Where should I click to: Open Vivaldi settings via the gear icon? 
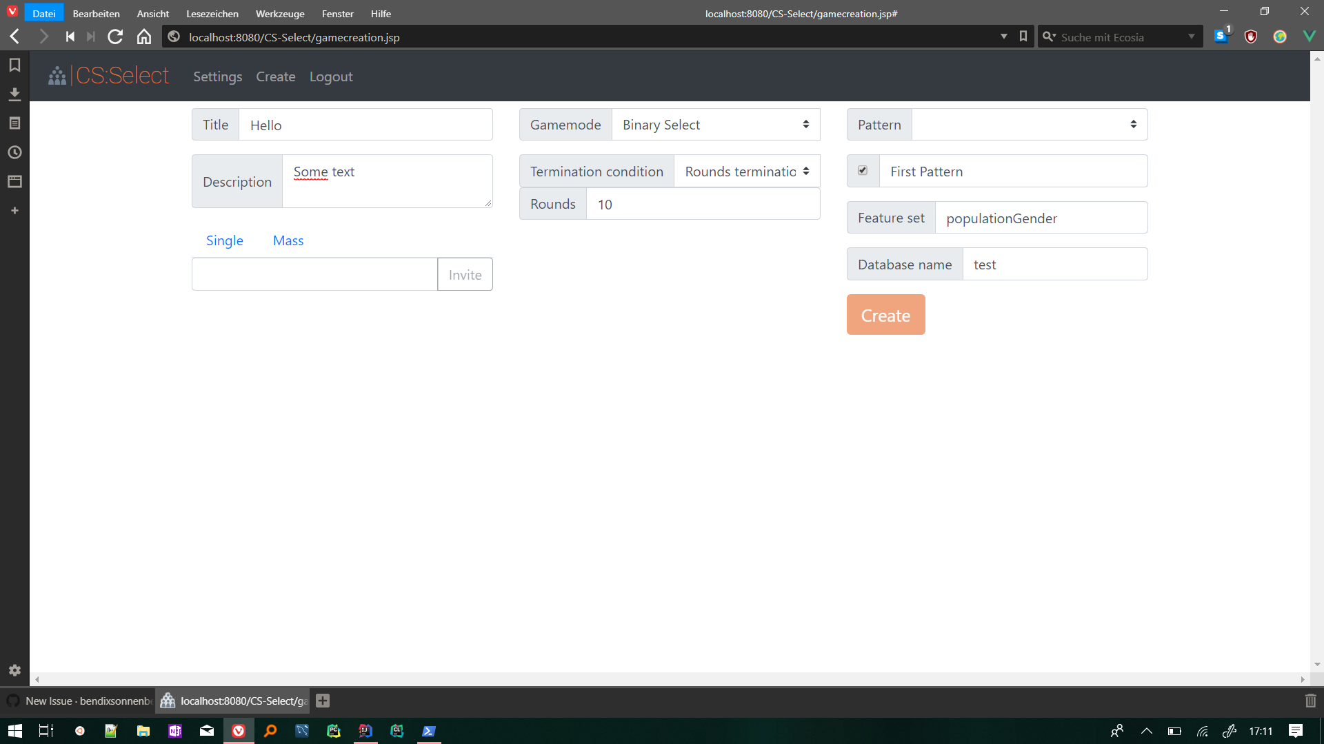14,670
